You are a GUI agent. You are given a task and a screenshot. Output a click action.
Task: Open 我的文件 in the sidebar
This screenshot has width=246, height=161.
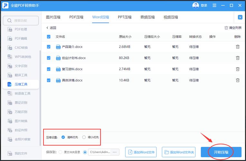pos(17,153)
